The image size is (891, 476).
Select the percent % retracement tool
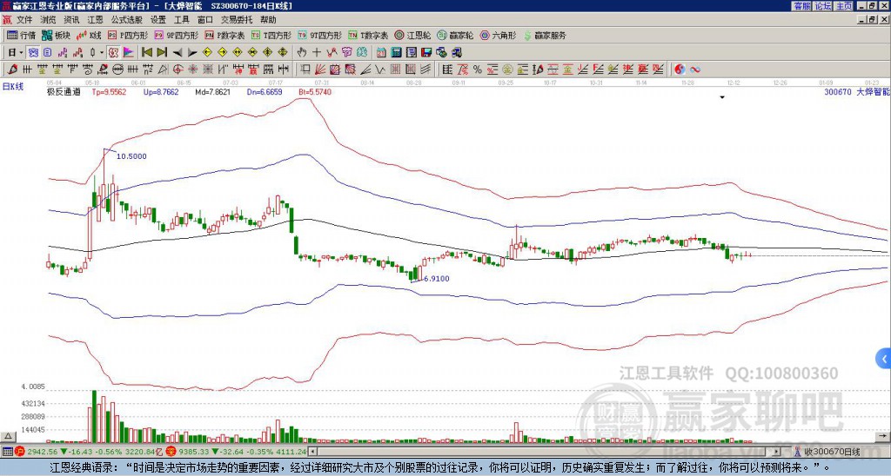pyautogui.click(x=478, y=69)
